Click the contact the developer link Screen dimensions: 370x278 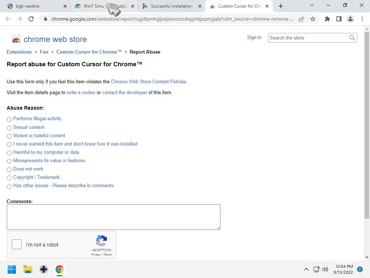(x=125, y=92)
